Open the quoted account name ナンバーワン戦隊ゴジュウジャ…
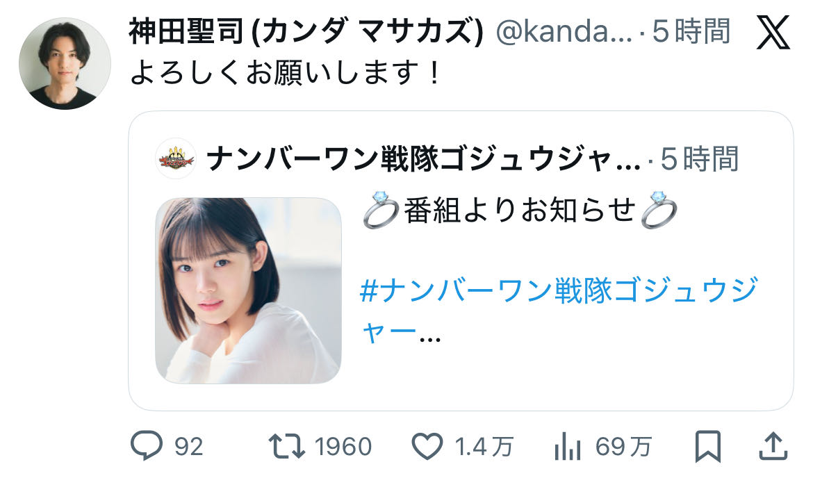This screenshot has height=478, width=813. 424,158
